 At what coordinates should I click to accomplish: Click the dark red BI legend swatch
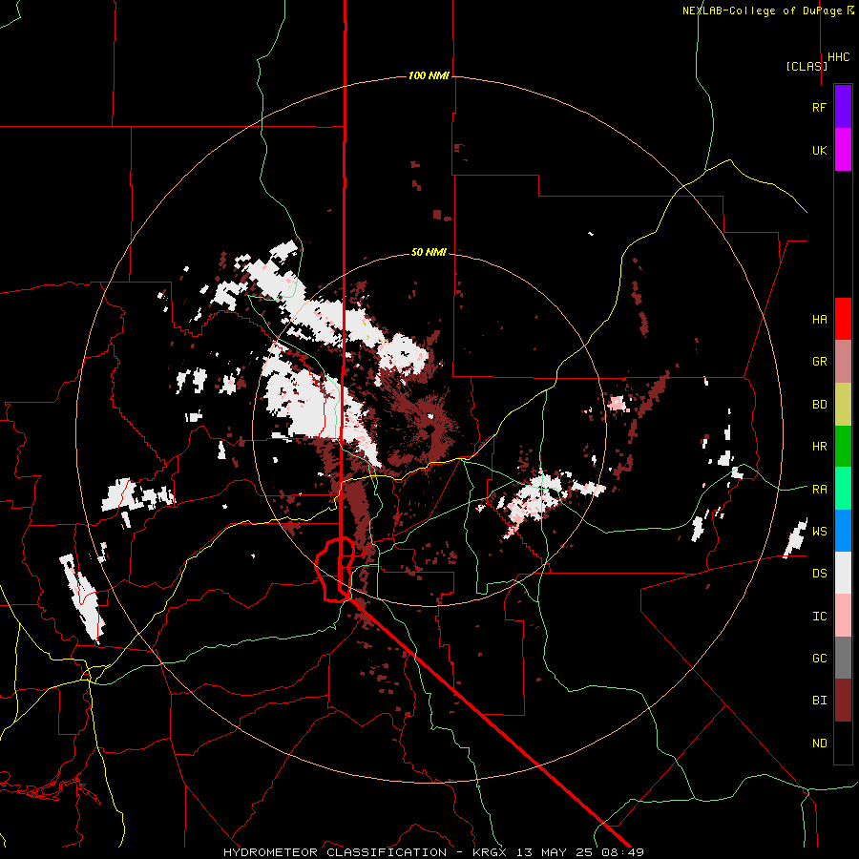click(843, 701)
